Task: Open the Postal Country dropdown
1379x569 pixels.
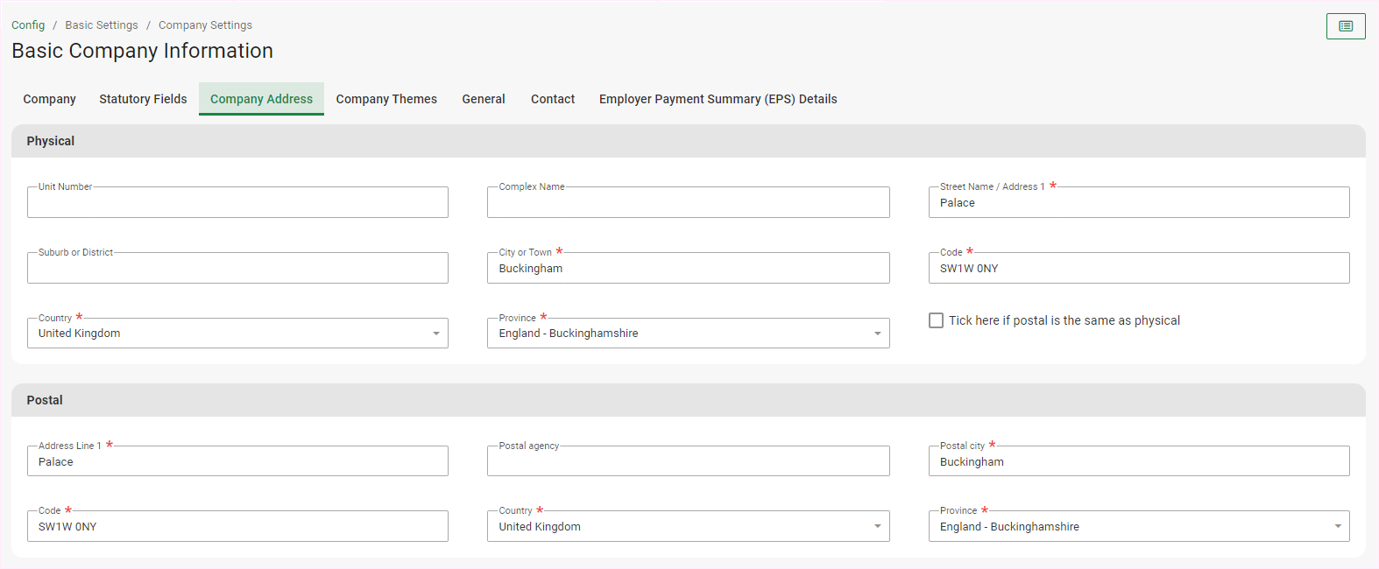Action: [x=688, y=527]
